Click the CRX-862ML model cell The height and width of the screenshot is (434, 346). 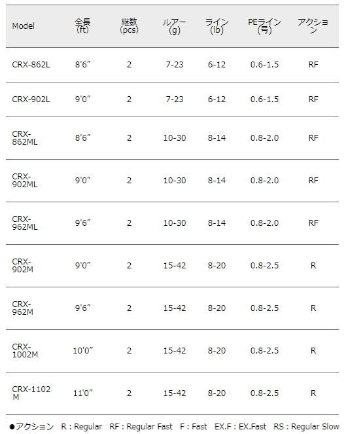coord(25,138)
